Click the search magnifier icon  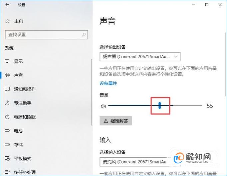[x=84, y=35]
